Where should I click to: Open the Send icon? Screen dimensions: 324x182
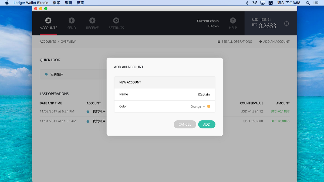pos(72,20)
